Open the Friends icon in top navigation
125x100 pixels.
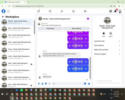(x=62, y=11)
